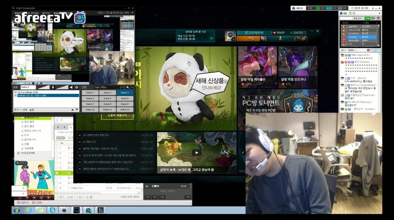Cancel matchmaking search with the X

211,39
